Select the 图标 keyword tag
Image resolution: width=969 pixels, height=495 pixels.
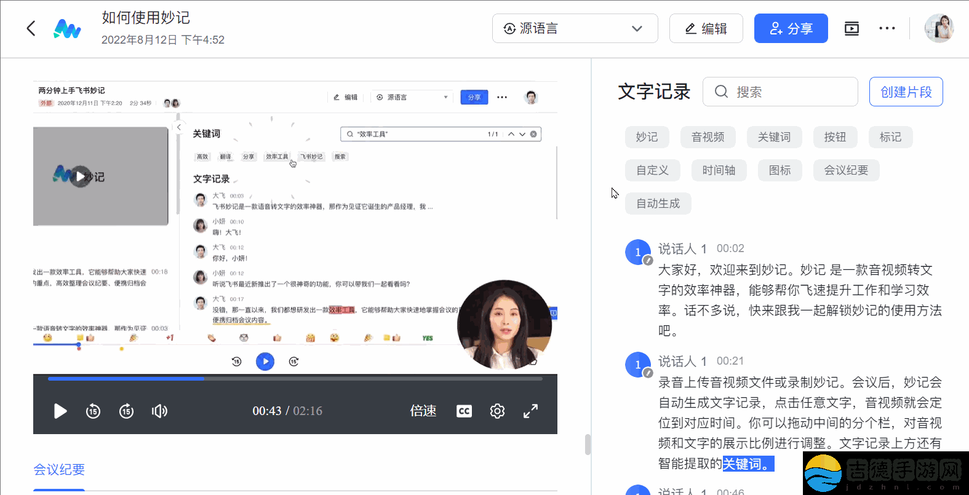click(780, 170)
